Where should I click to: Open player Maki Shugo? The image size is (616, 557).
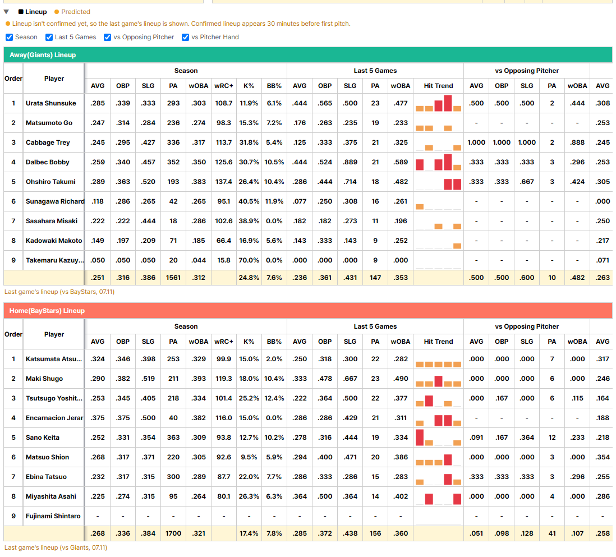click(44, 379)
